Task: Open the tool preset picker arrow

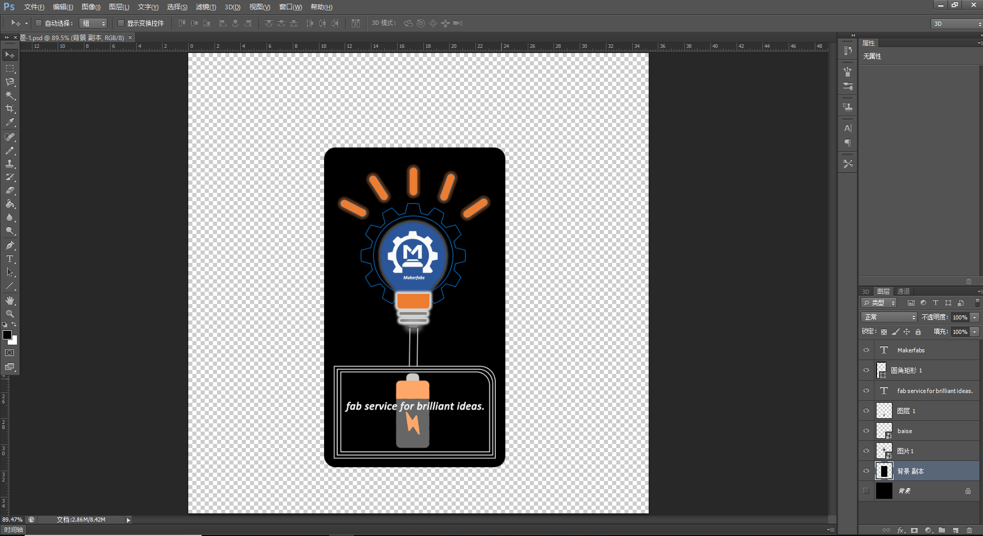Action: coord(26,23)
